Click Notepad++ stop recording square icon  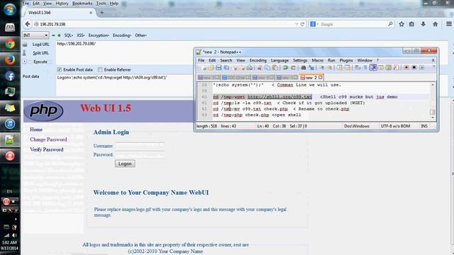pos(414,67)
